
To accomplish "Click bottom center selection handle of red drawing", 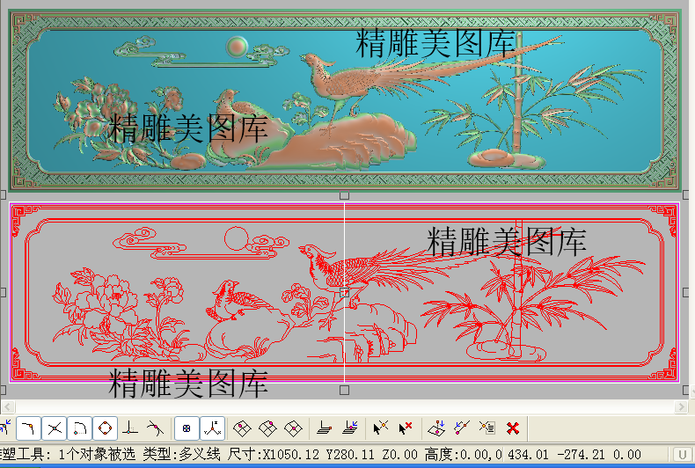I will (344, 390).
